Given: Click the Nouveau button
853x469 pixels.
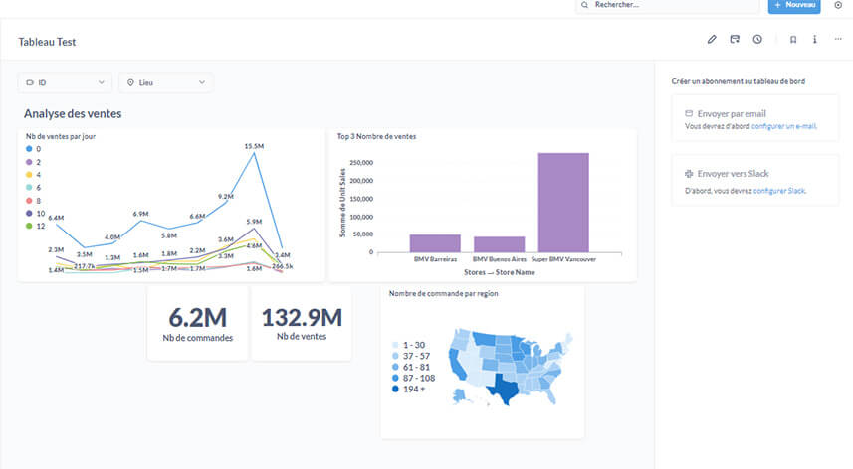Looking at the screenshot, I should 794,5.
